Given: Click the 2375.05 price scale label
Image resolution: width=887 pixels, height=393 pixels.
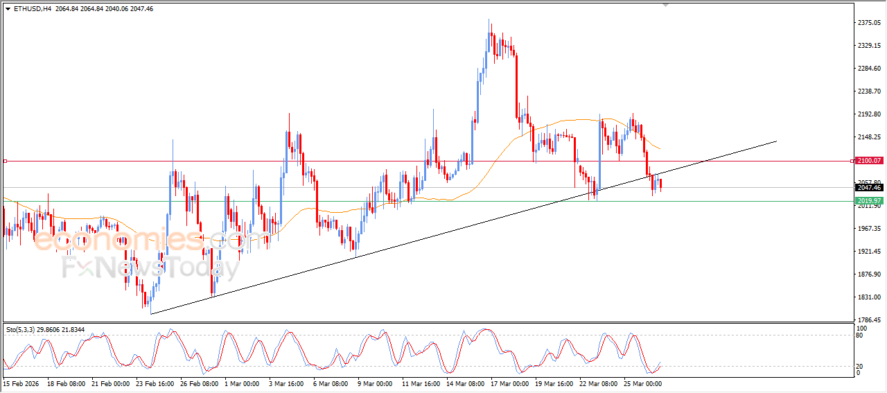Looking at the screenshot, I should pos(869,23).
